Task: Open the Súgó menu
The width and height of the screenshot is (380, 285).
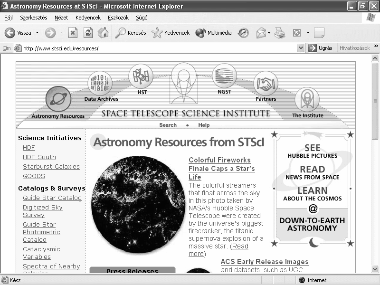Action: 142,18
